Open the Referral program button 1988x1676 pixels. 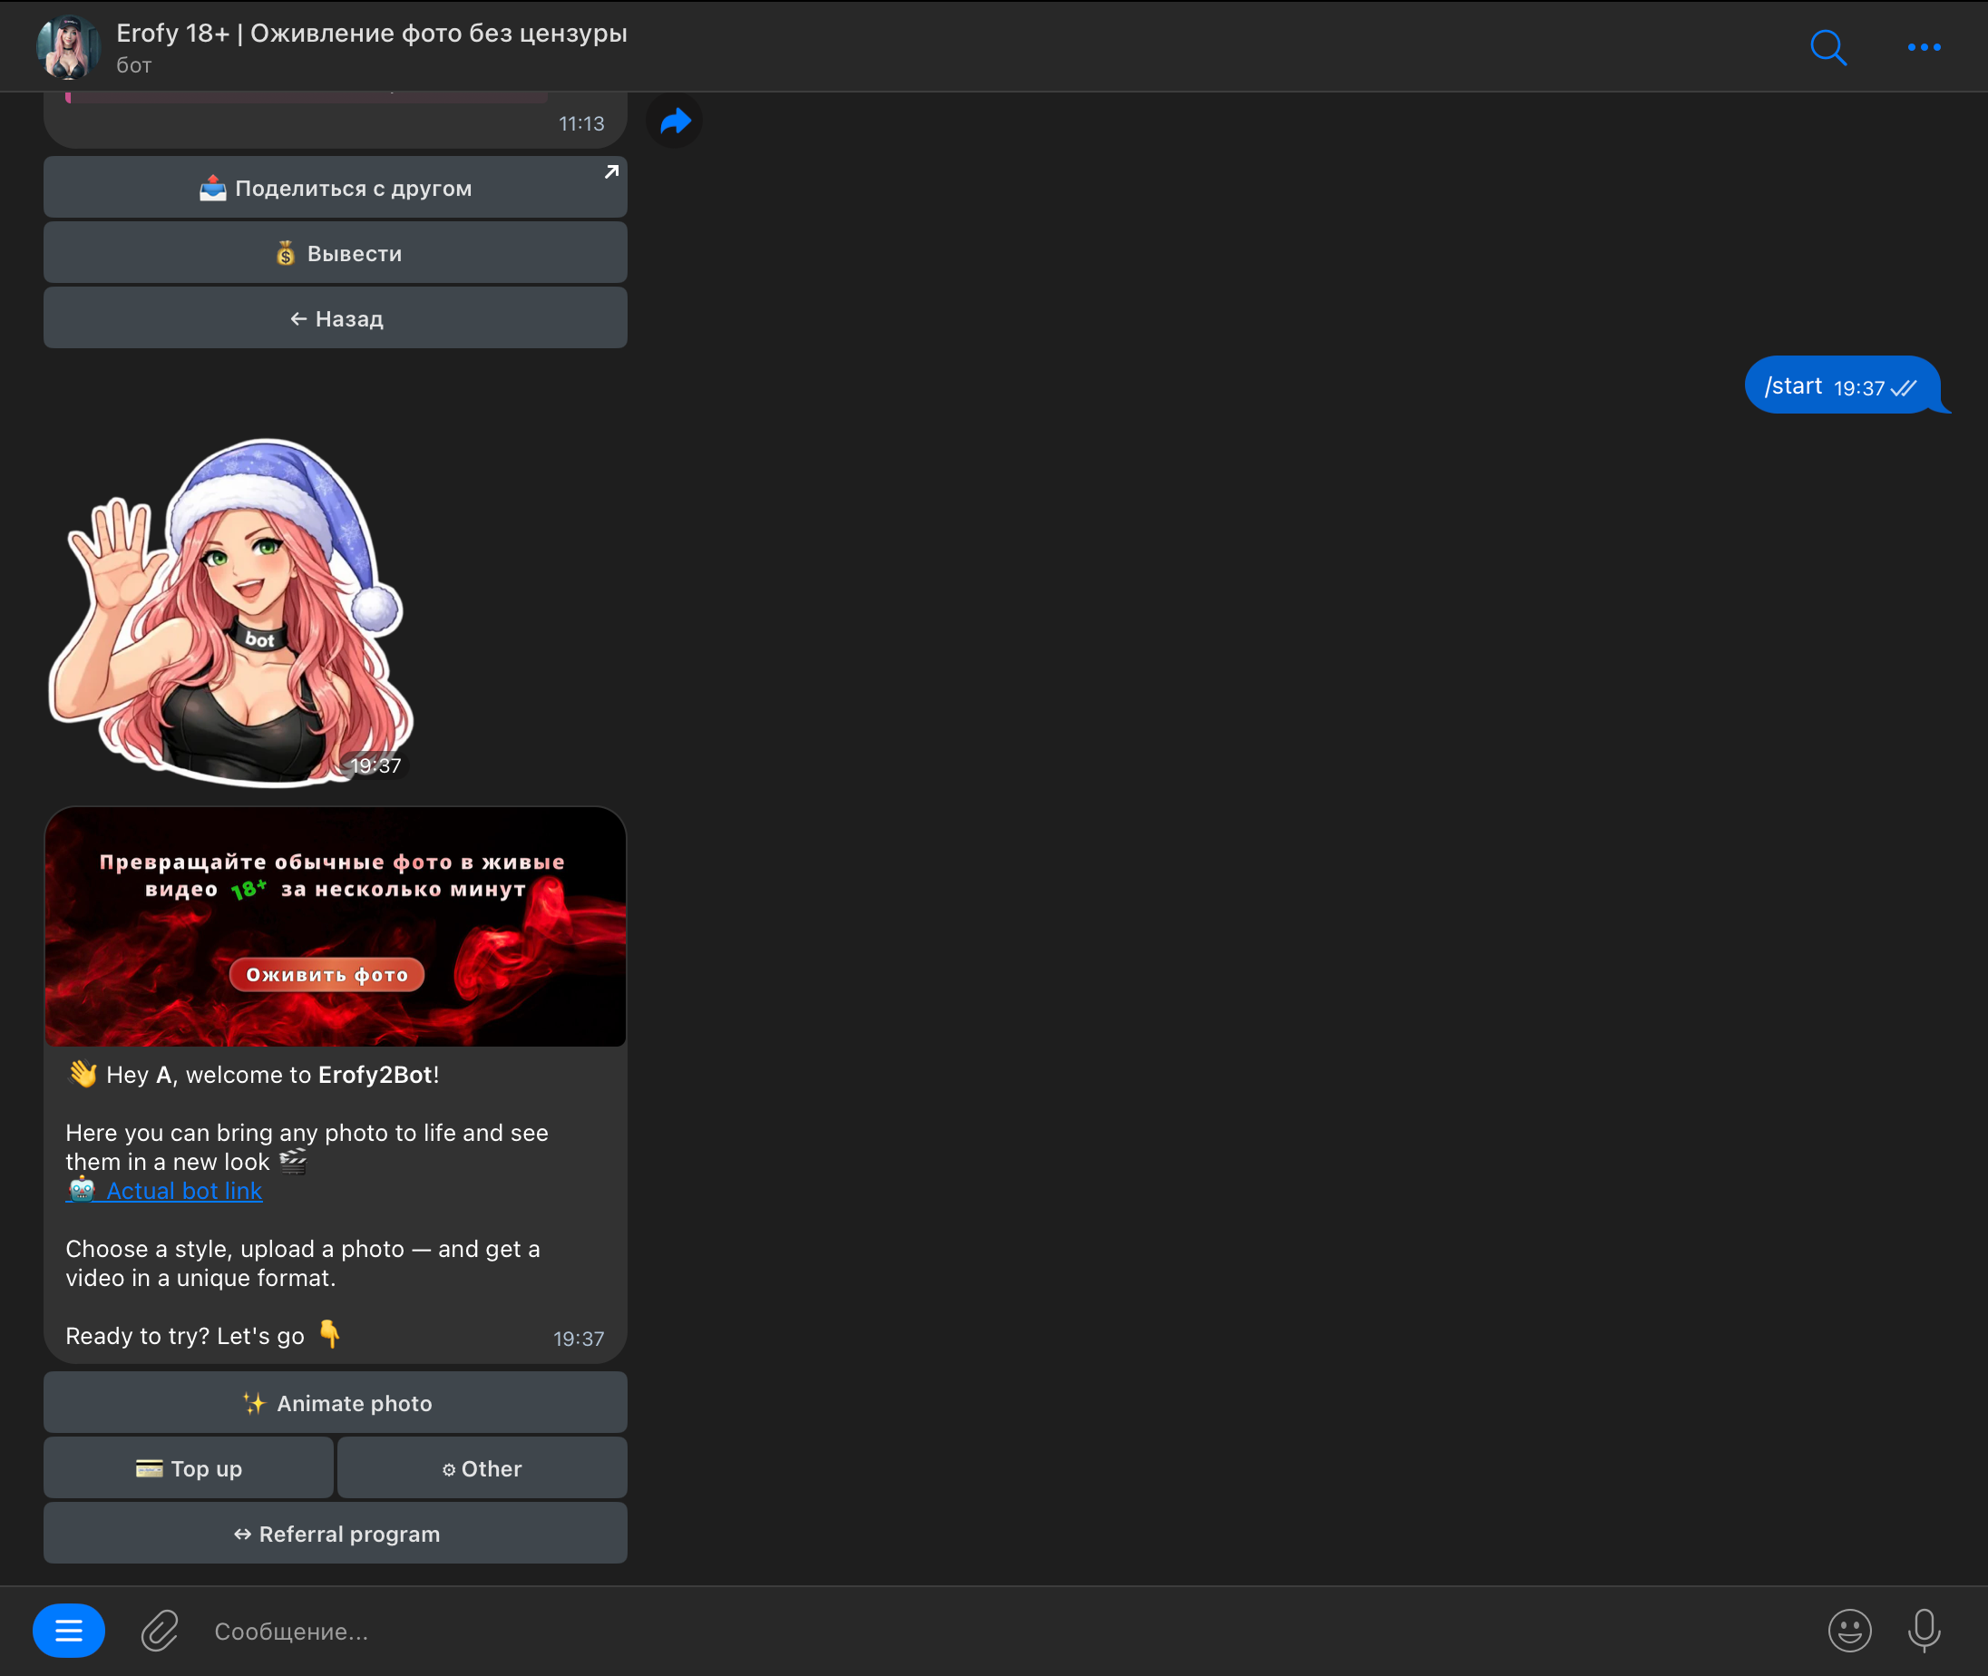(x=336, y=1534)
